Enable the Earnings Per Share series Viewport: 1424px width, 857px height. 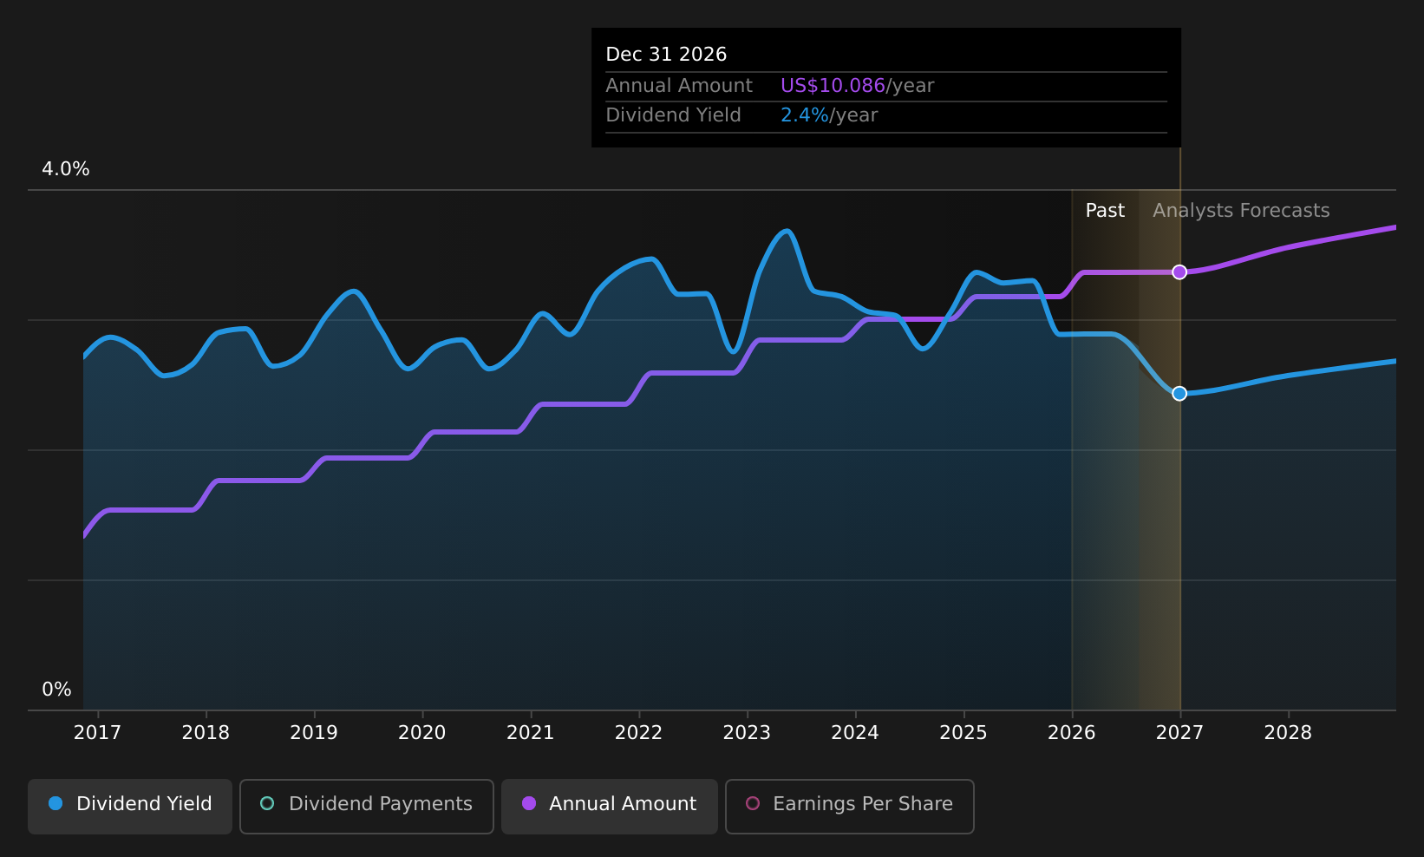click(x=850, y=806)
